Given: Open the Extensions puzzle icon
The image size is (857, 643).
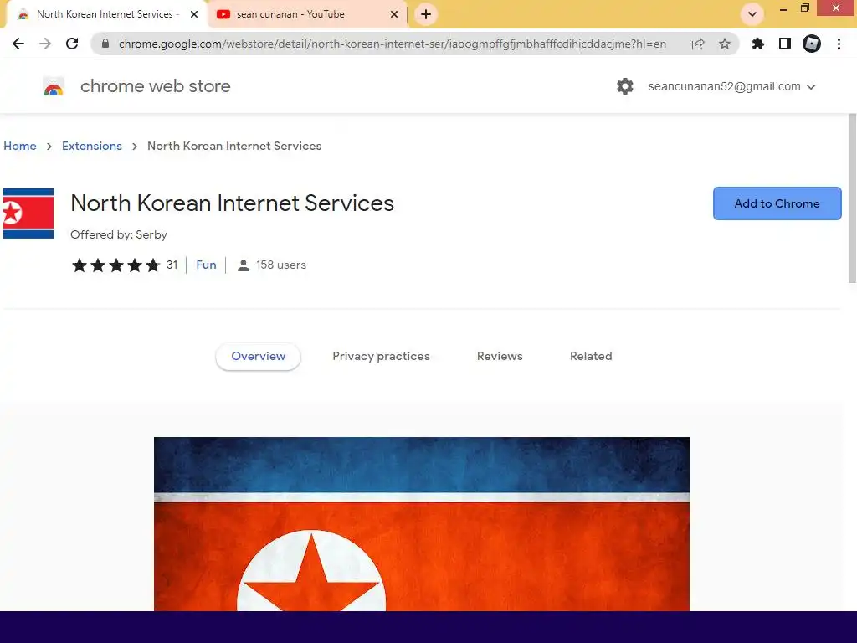Looking at the screenshot, I should 758,44.
